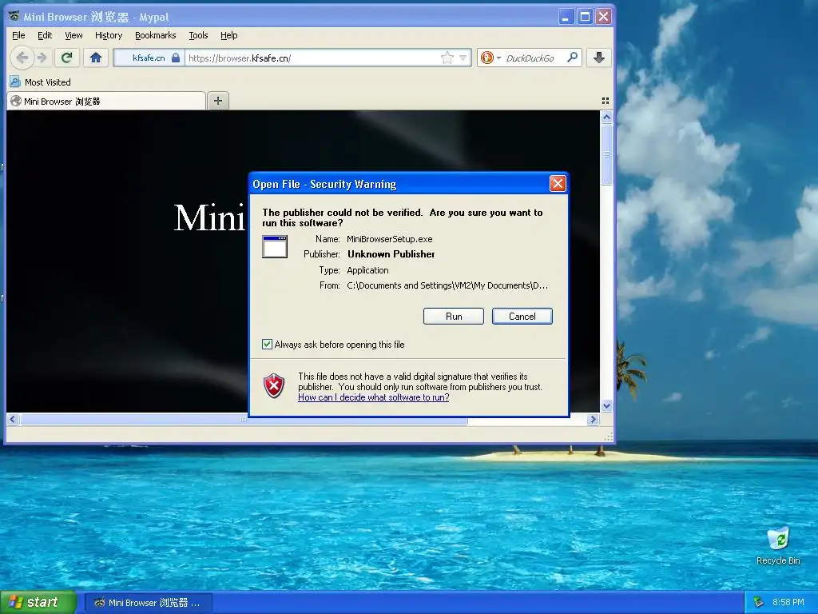Click Mini Browser taskbar button
This screenshot has height=614, width=818.
(148, 603)
